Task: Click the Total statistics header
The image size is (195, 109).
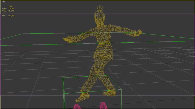Action: (10, 6)
